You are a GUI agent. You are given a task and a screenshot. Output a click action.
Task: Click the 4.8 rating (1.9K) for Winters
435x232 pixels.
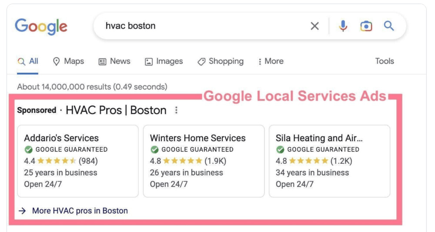coord(188,161)
